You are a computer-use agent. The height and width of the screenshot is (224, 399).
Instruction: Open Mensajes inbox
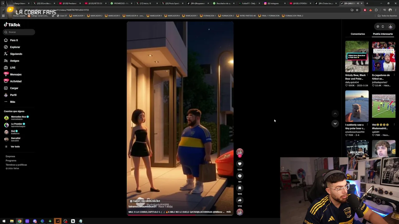pos(12,74)
